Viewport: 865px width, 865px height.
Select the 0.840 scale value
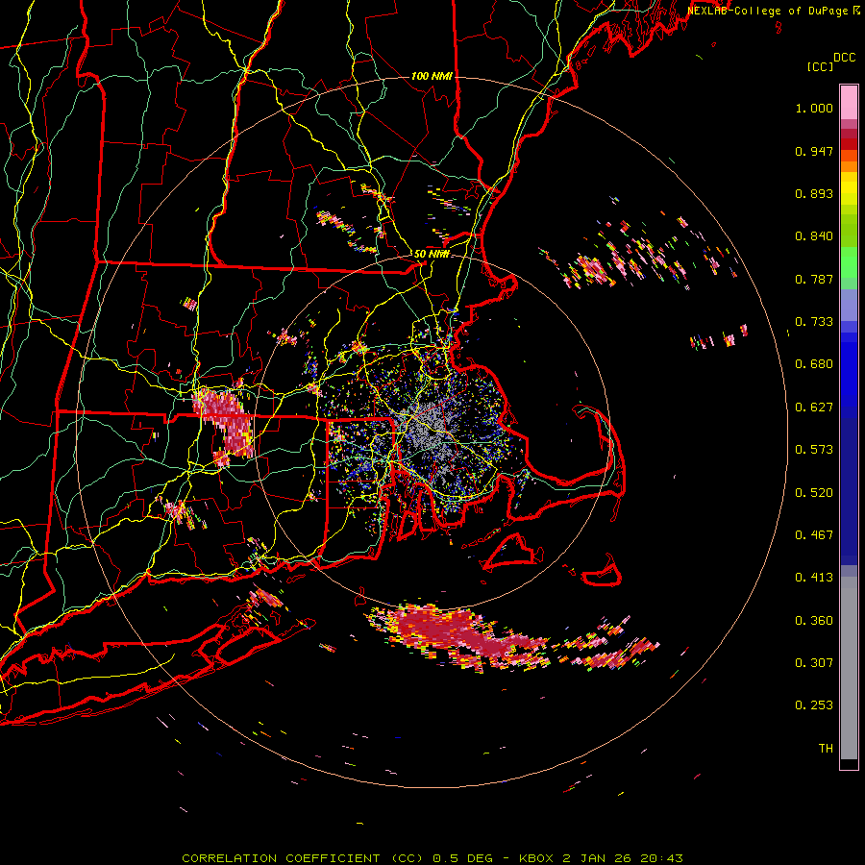pos(814,236)
